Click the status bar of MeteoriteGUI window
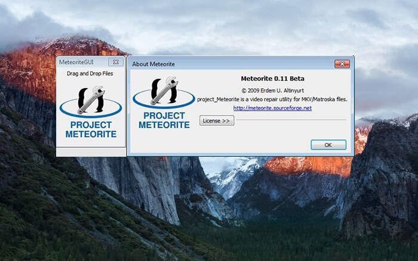The width and height of the screenshot is (418, 261). (91, 152)
